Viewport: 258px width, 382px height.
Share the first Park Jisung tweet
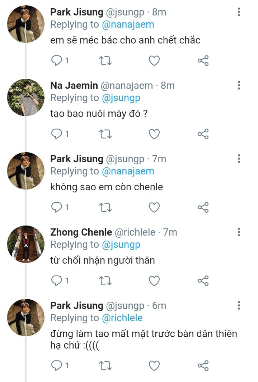tap(203, 61)
